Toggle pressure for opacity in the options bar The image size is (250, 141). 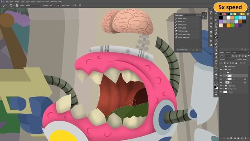[58, 5]
